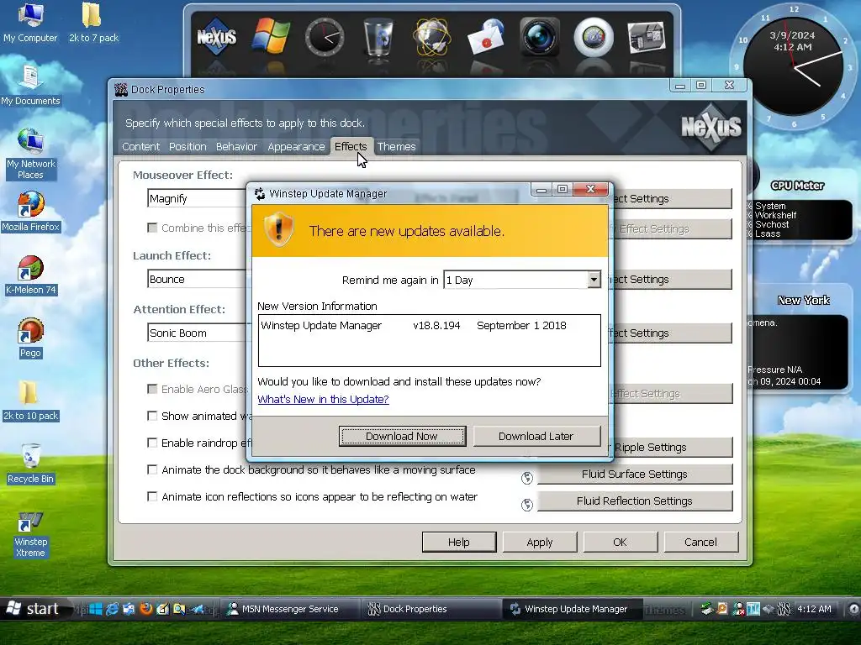Click the Download Now button
The height and width of the screenshot is (645, 861).
[x=402, y=436]
